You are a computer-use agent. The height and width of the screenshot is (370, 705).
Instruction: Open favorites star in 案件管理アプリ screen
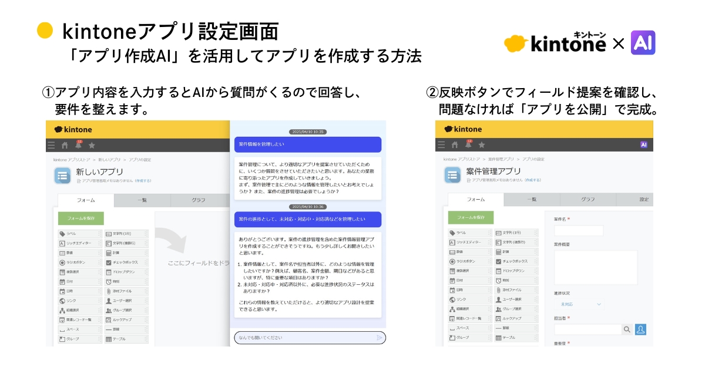click(481, 145)
